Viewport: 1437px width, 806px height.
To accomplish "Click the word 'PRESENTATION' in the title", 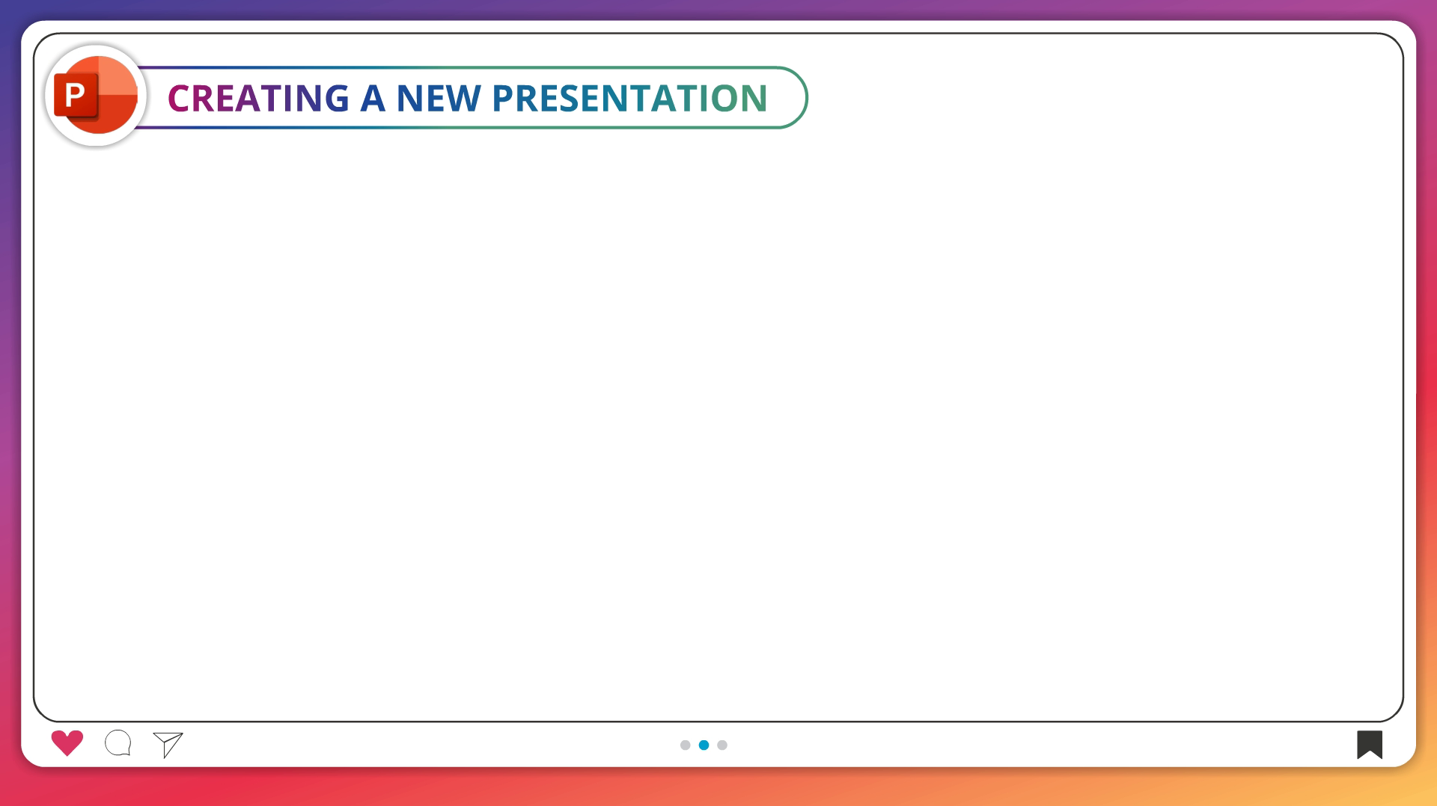I will [629, 98].
